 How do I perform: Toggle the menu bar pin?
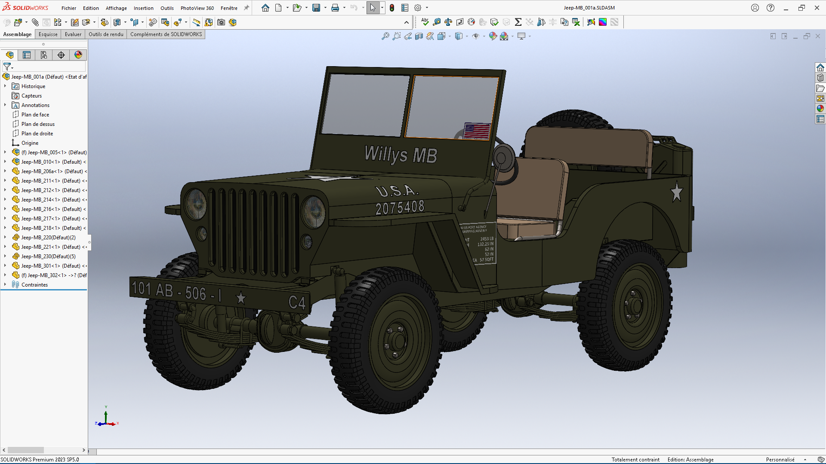click(x=247, y=8)
